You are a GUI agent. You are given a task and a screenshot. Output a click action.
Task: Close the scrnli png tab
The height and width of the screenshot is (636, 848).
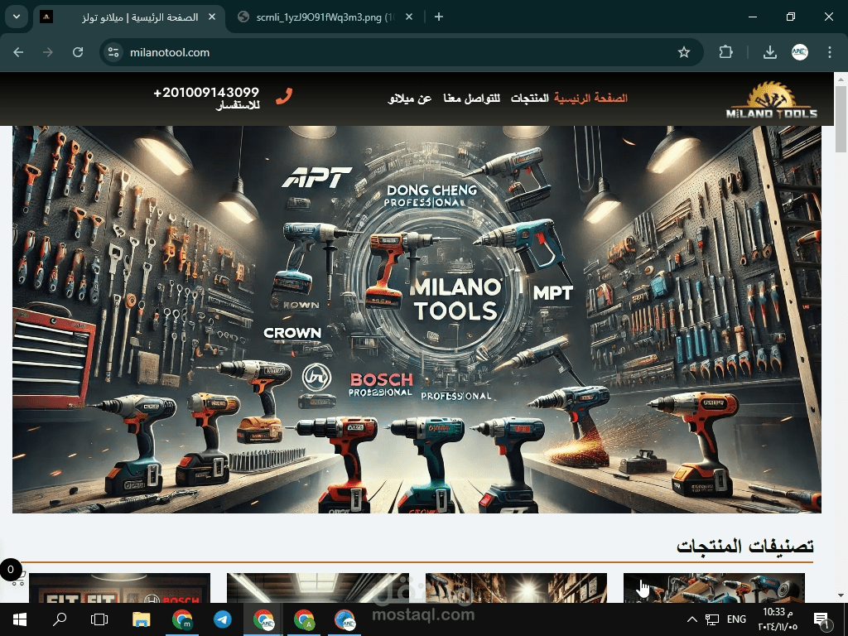(x=409, y=17)
